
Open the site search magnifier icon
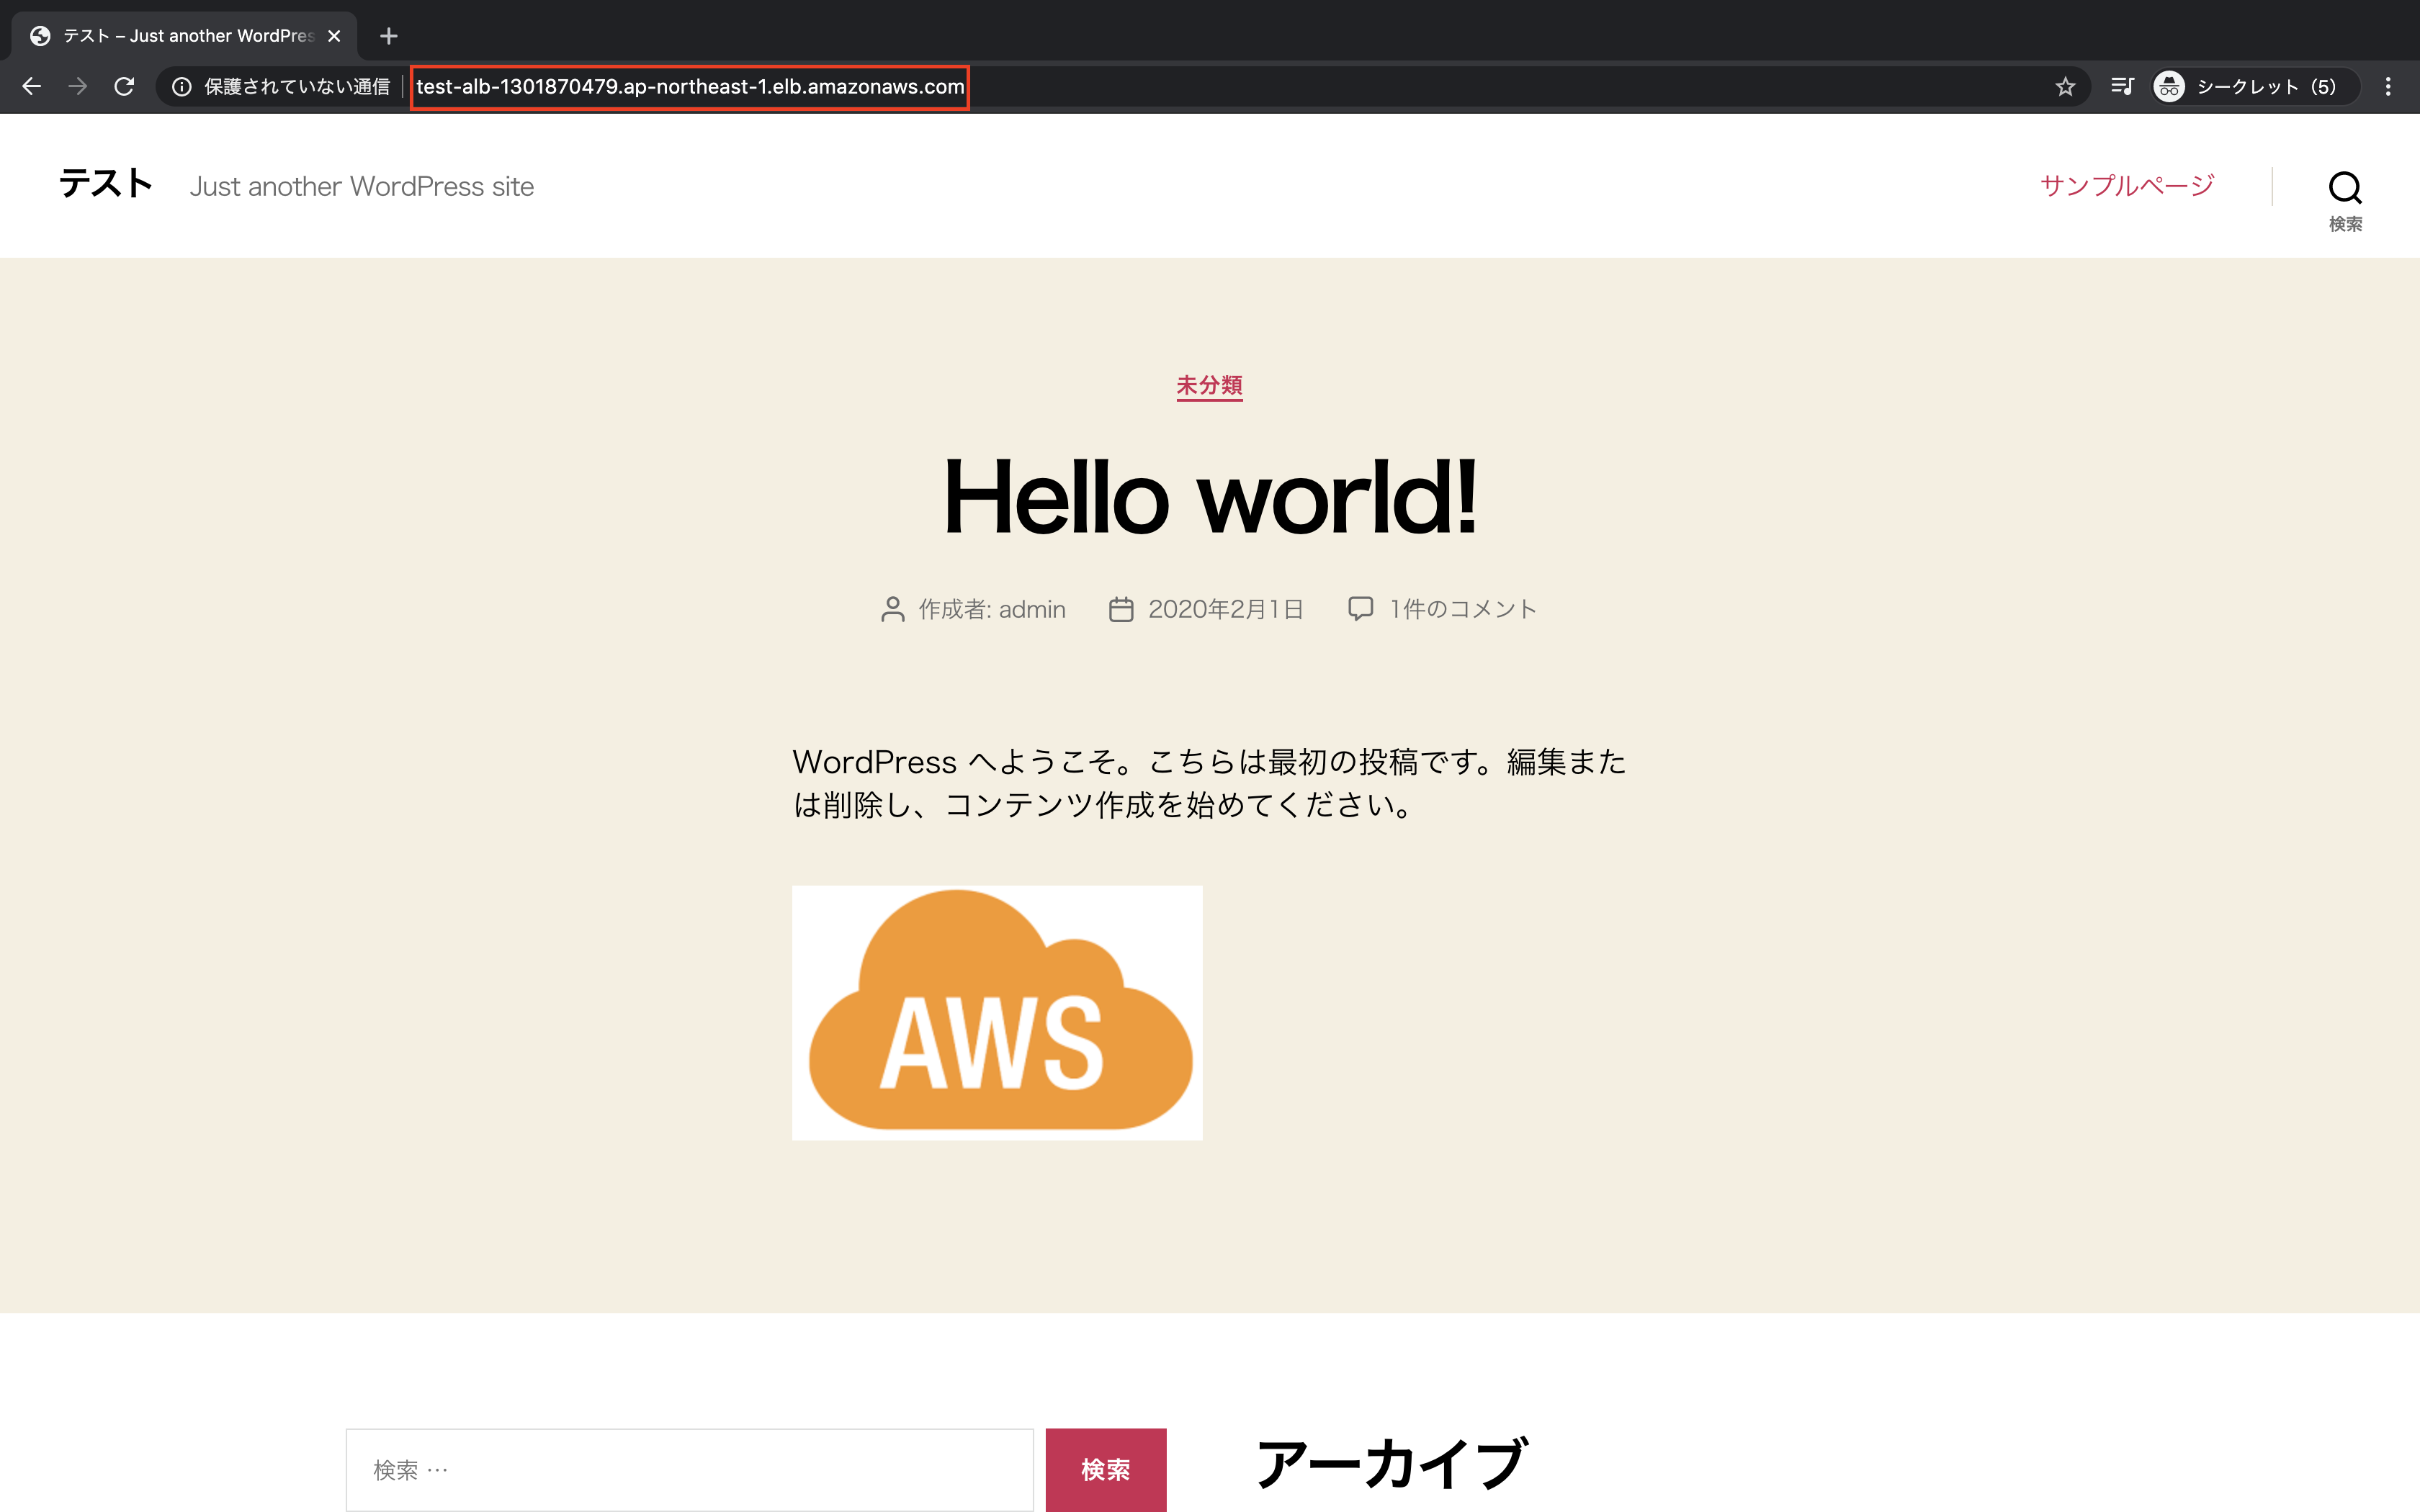[2345, 186]
